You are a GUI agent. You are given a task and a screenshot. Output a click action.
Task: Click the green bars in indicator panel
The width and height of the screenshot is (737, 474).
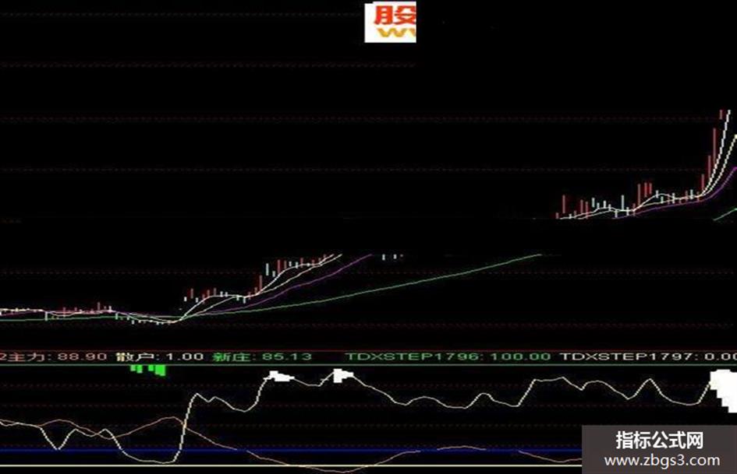[x=148, y=370]
